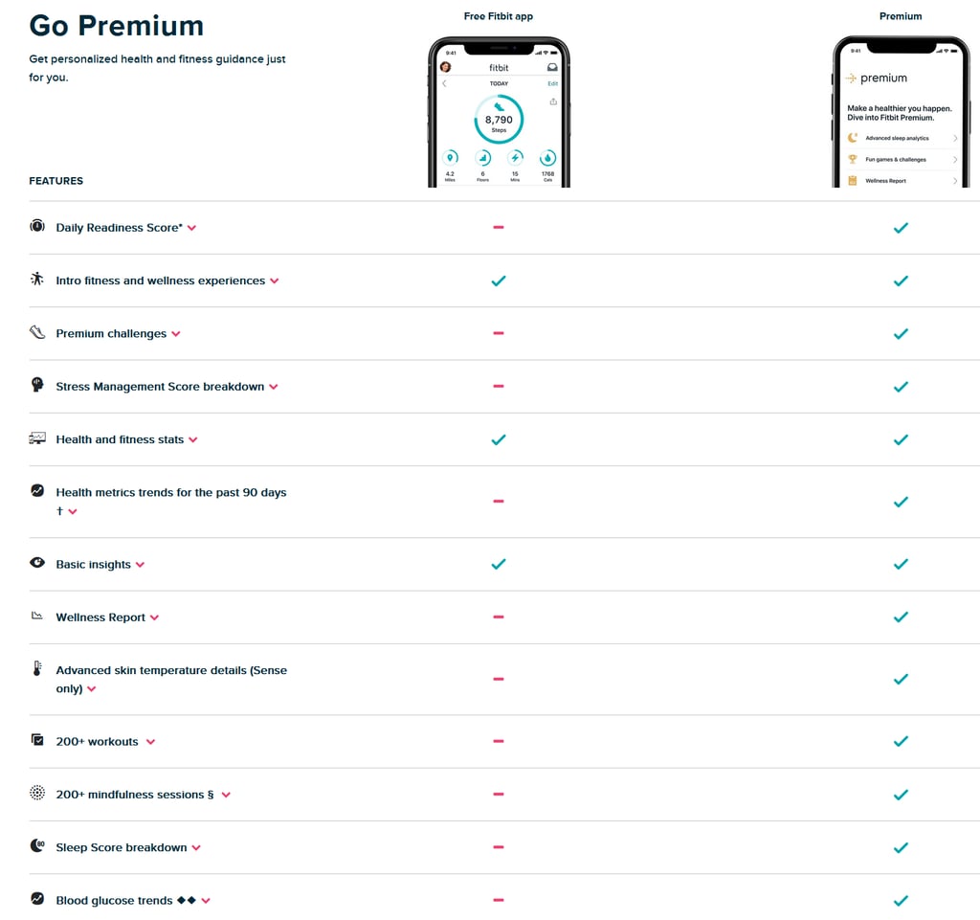980x920 pixels.
Task: Click the Free Fitbit app phone image
Action: coord(498,112)
